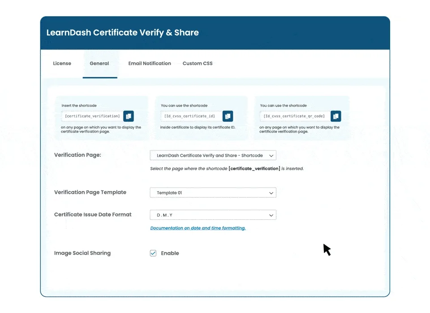Screen dimensions: 430x313
Task: Switch to the License tab
Action: [x=62, y=63]
